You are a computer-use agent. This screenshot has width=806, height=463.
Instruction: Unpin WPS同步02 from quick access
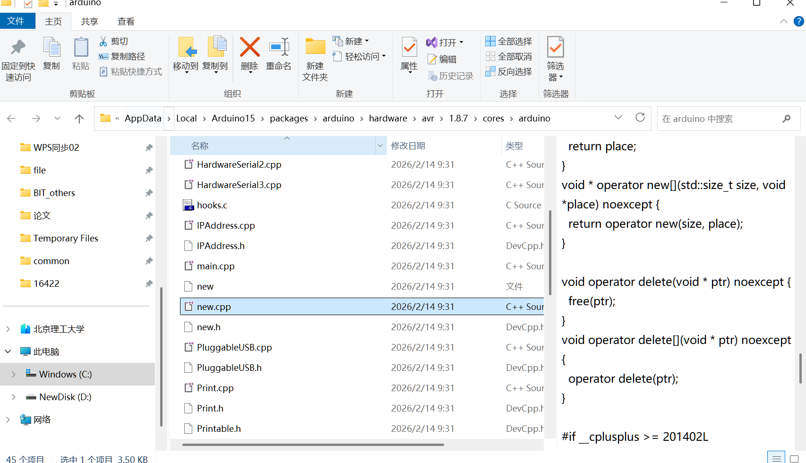[149, 147]
